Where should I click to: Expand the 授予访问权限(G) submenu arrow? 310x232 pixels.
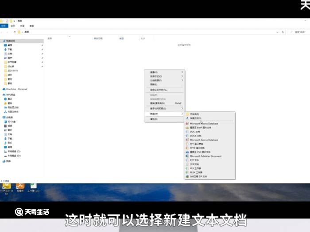182,108
